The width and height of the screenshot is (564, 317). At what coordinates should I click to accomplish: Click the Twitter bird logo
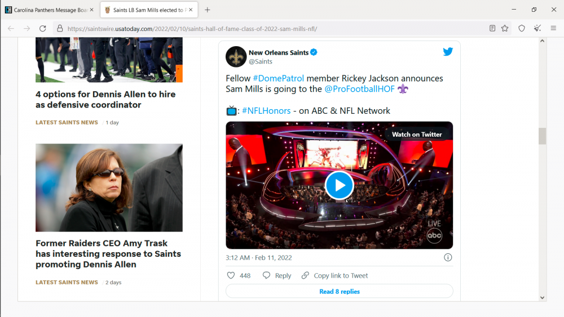coord(448,52)
